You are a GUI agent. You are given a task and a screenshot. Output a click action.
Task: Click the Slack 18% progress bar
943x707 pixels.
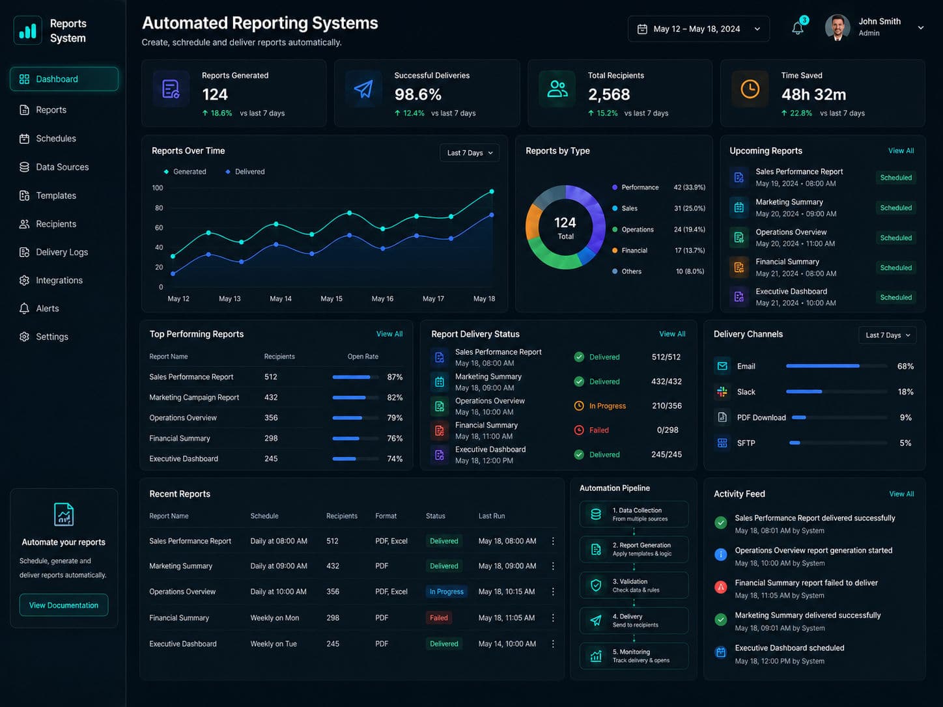click(837, 392)
